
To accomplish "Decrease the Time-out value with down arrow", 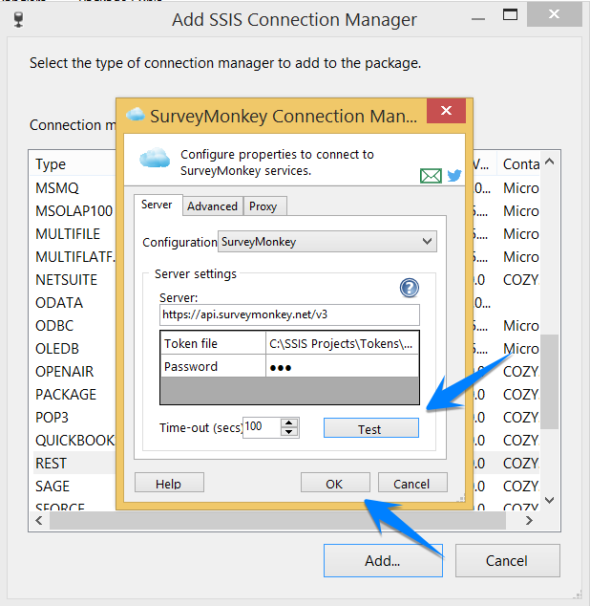I will (x=289, y=432).
